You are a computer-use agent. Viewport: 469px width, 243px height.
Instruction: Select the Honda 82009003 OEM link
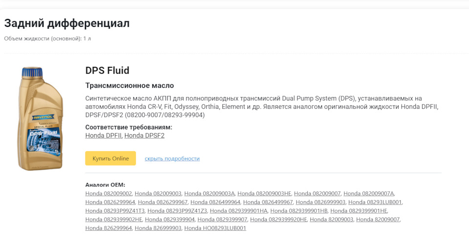pos(332,220)
